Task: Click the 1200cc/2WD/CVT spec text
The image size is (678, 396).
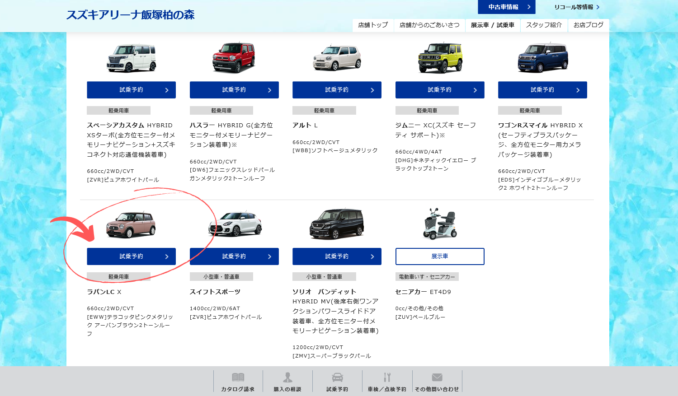Action: click(318, 348)
